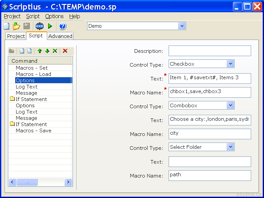Open the Script menu
This screenshot has height=198, width=264.
point(33,16)
